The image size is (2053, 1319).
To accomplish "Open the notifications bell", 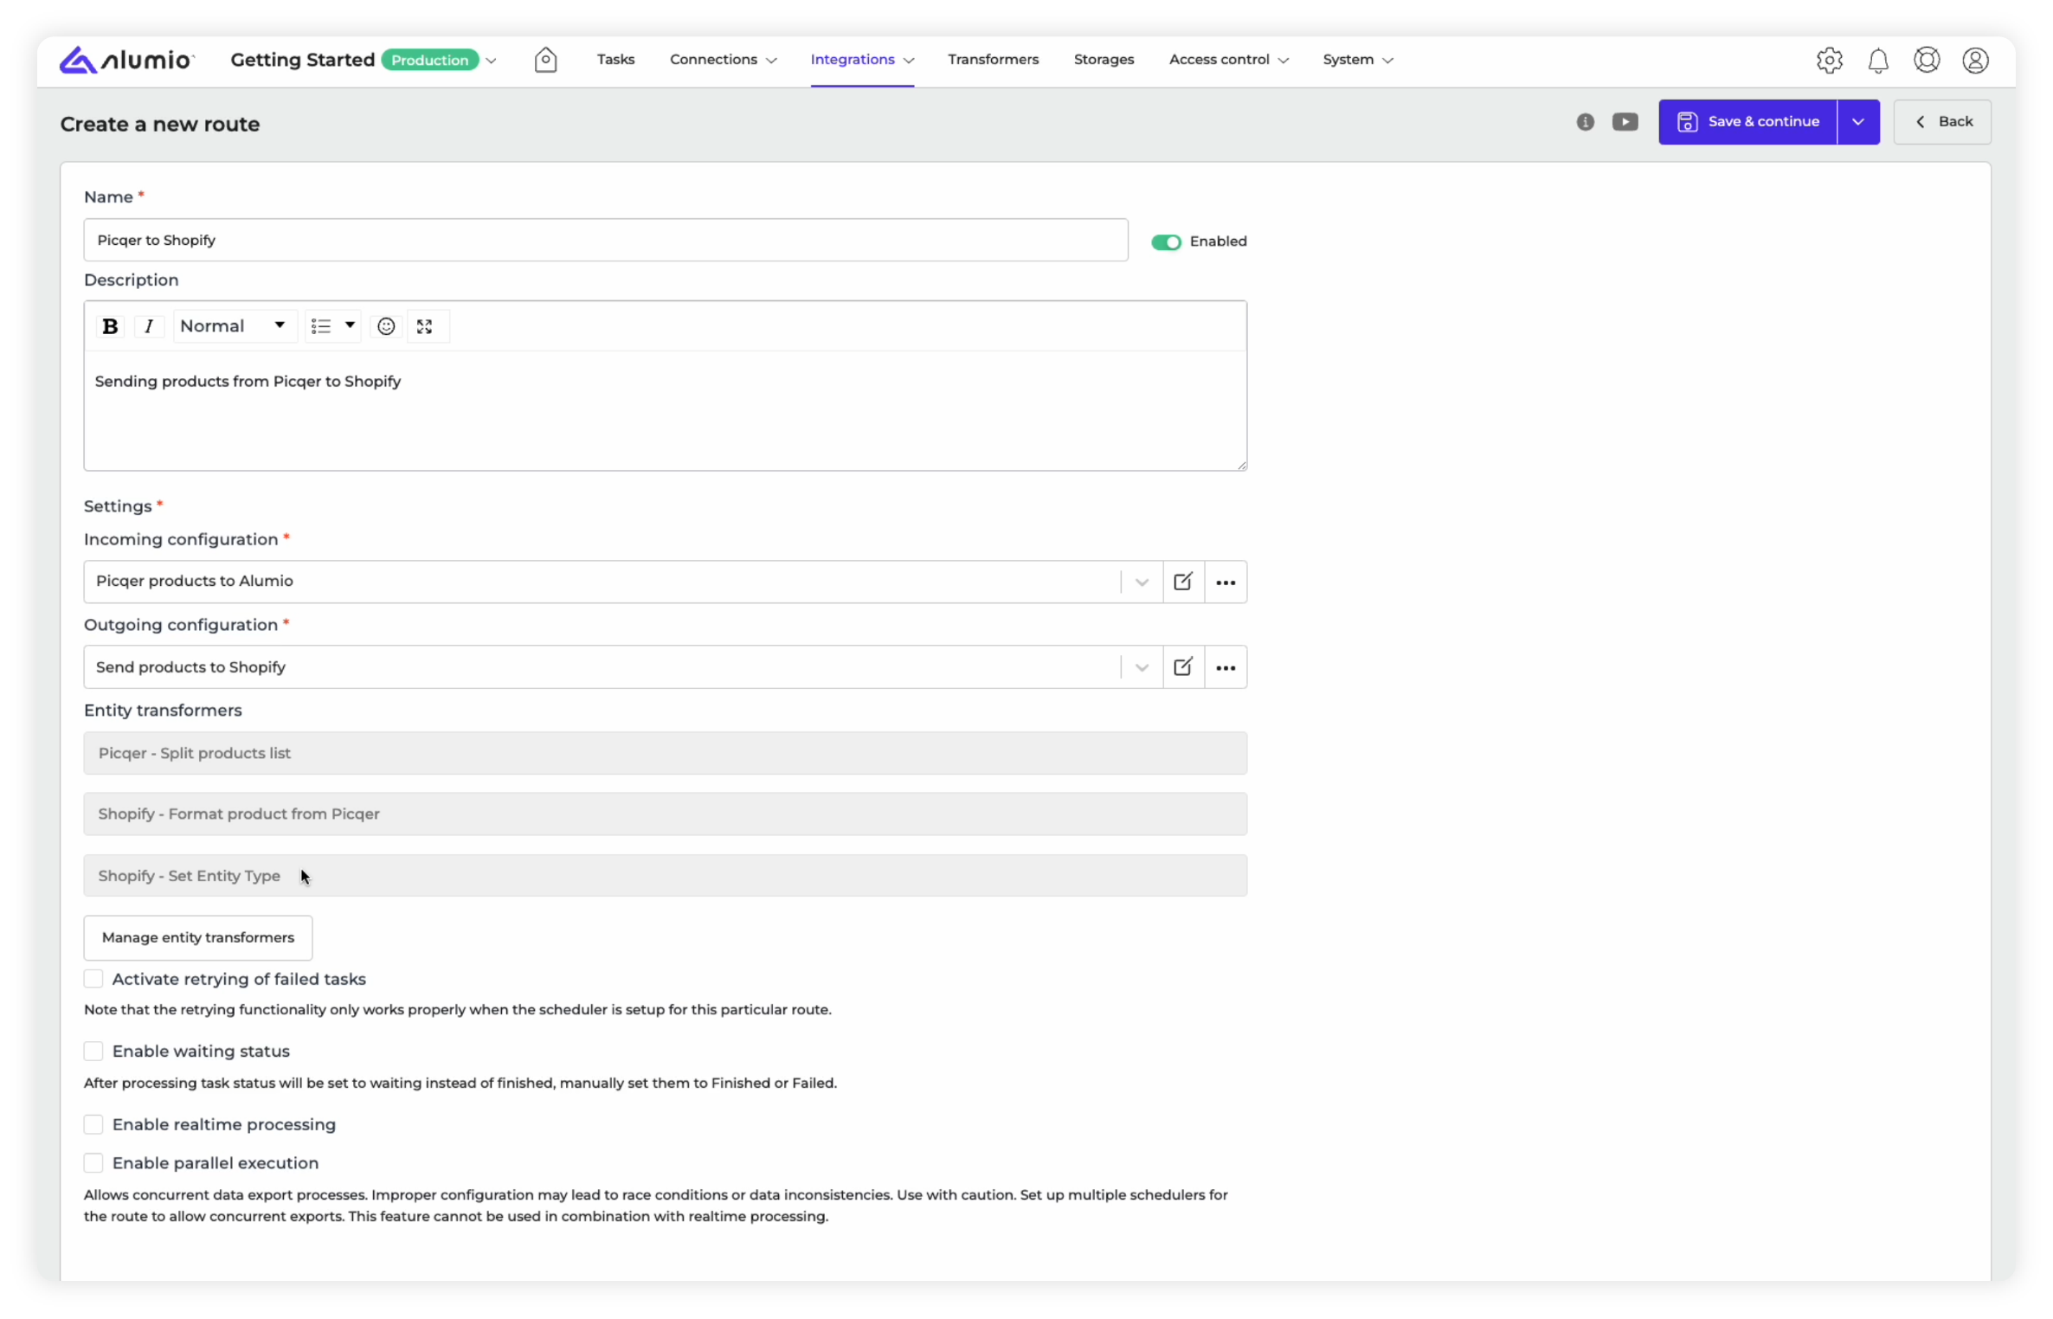I will click(x=1877, y=60).
